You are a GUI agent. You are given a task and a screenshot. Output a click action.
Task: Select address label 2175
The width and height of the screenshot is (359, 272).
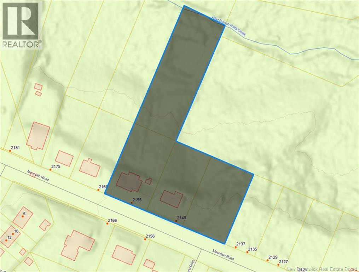[56, 167]
